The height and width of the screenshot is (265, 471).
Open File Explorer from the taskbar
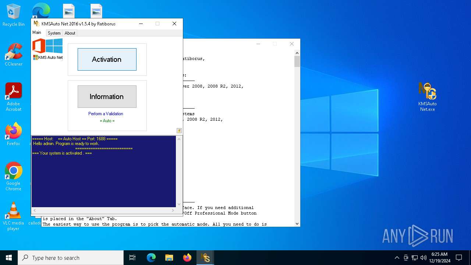(169, 258)
